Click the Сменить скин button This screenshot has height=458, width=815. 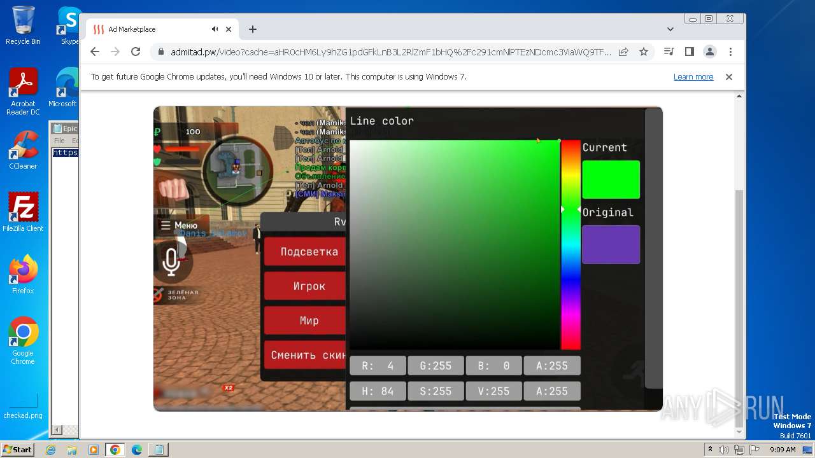[305, 355]
